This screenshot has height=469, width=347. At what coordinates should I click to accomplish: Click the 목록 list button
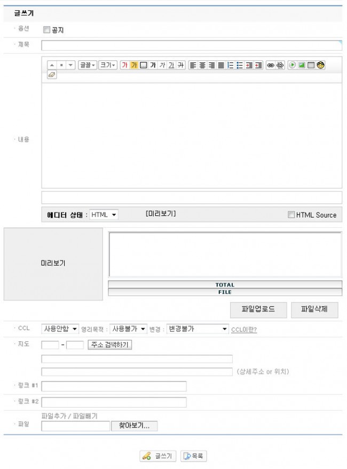point(193,456)
